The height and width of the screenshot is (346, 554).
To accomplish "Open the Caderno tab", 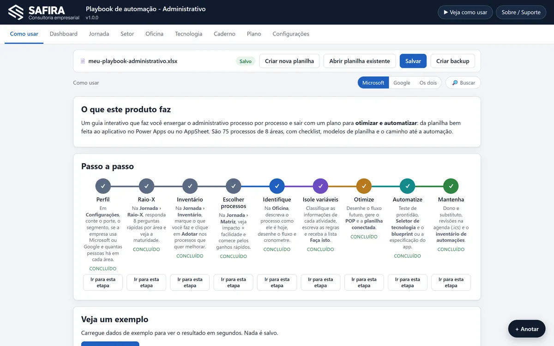I will click(224, 34).
